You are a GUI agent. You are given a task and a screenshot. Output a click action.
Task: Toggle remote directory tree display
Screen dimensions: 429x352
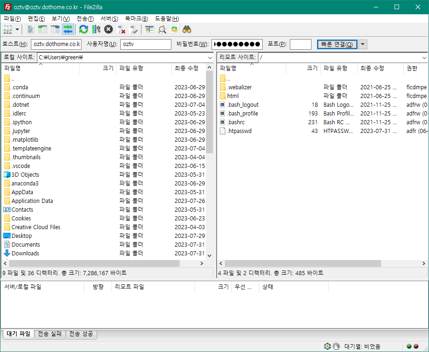pyautogui.click(x=55, y=29)
